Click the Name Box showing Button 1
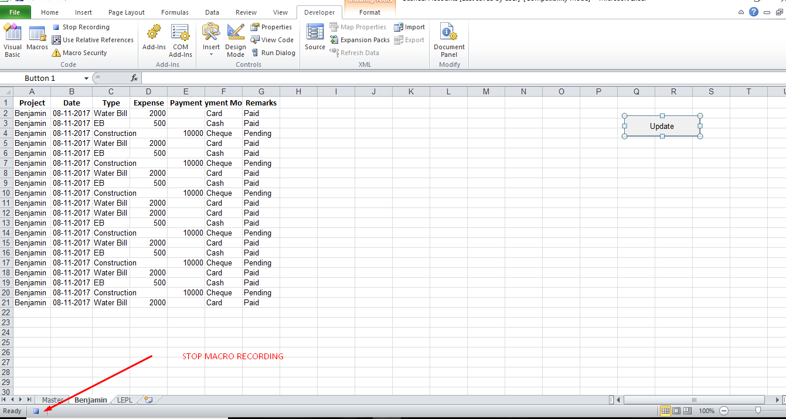 41,78
